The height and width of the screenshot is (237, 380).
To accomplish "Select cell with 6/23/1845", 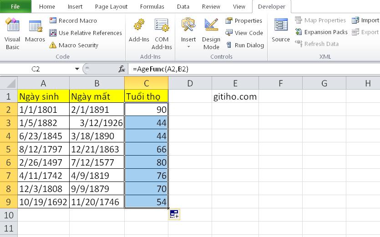I will 43,136.
